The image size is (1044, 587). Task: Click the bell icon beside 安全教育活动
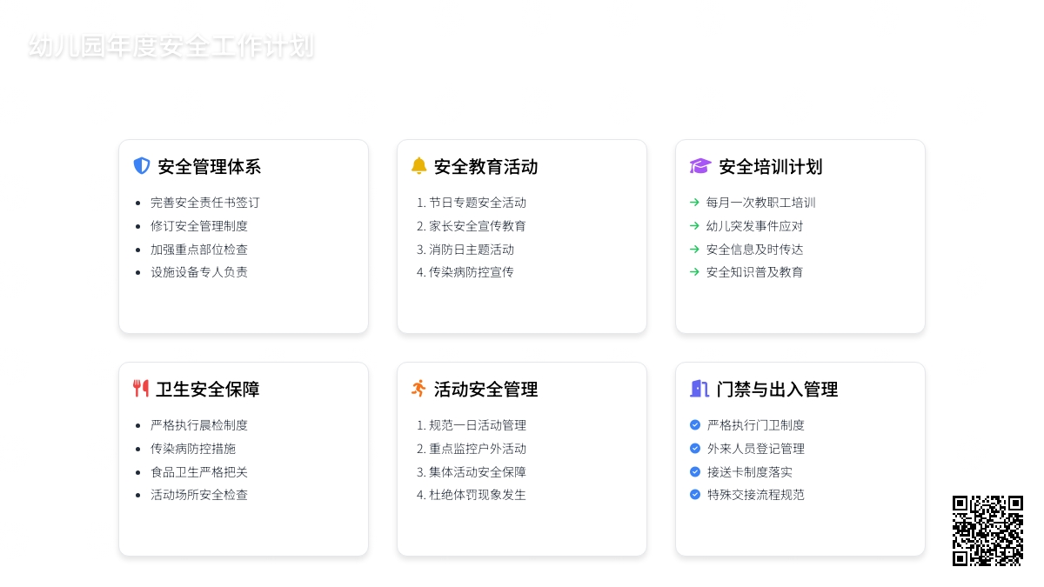pyautogui.click(x=419, y=166)
